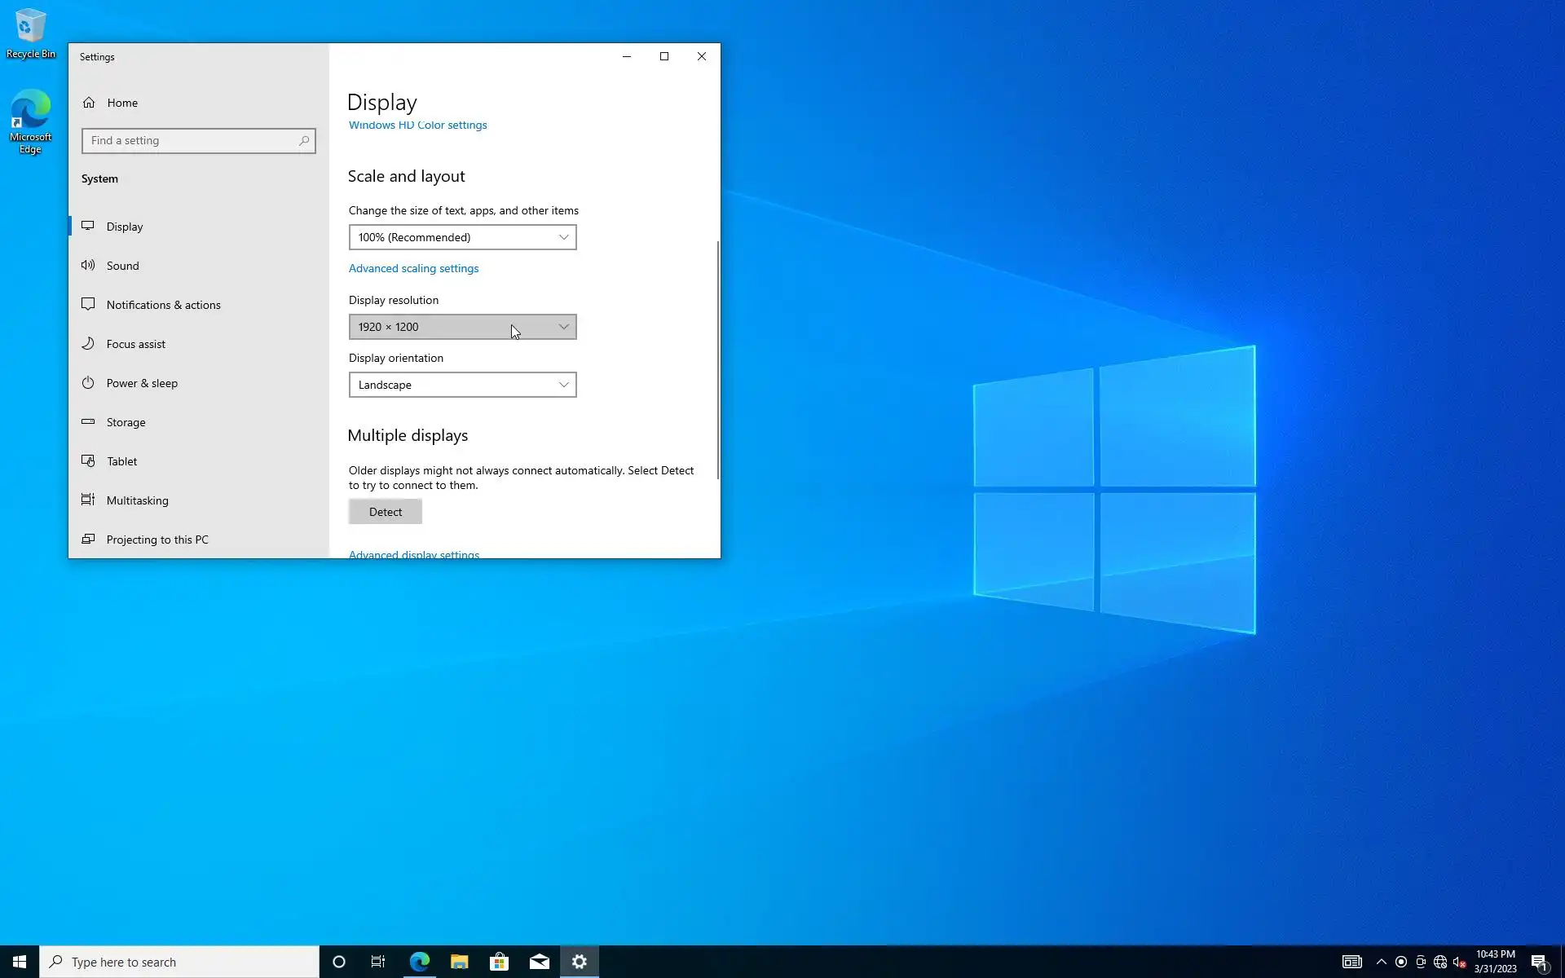This screenshot has width=1565, height=978.
Task: Click the Storage drive icon
Action: (x=88, y=422)
